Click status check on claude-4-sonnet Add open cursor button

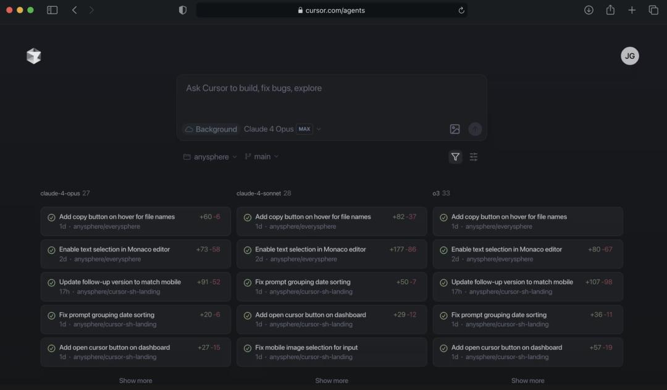coord(248,315)
